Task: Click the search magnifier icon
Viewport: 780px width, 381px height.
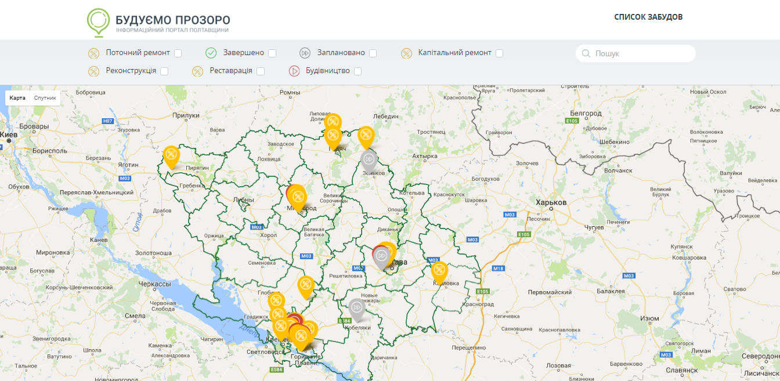Action: 586,54
